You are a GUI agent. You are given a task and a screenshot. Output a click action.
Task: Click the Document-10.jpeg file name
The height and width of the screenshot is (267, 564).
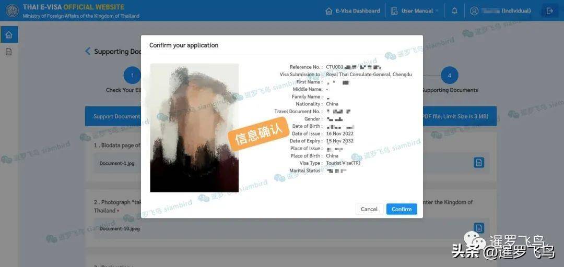pyautogui.click(x=120, y=228)
